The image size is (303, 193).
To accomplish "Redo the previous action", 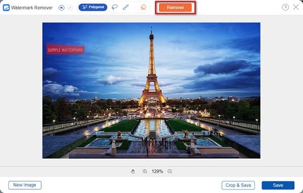I will pyautogui.click(x=70, y=8).
